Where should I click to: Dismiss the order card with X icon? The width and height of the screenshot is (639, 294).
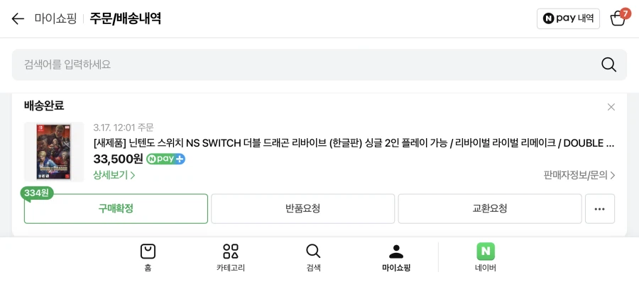tap(611, 107)
